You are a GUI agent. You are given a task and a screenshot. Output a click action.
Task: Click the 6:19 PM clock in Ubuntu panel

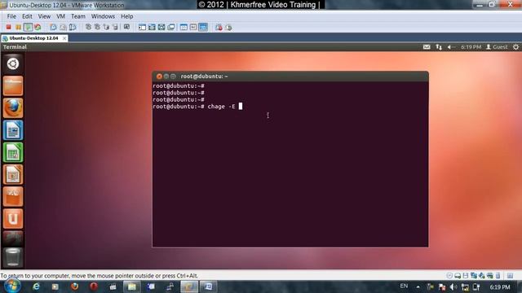[x=471, y=47]
